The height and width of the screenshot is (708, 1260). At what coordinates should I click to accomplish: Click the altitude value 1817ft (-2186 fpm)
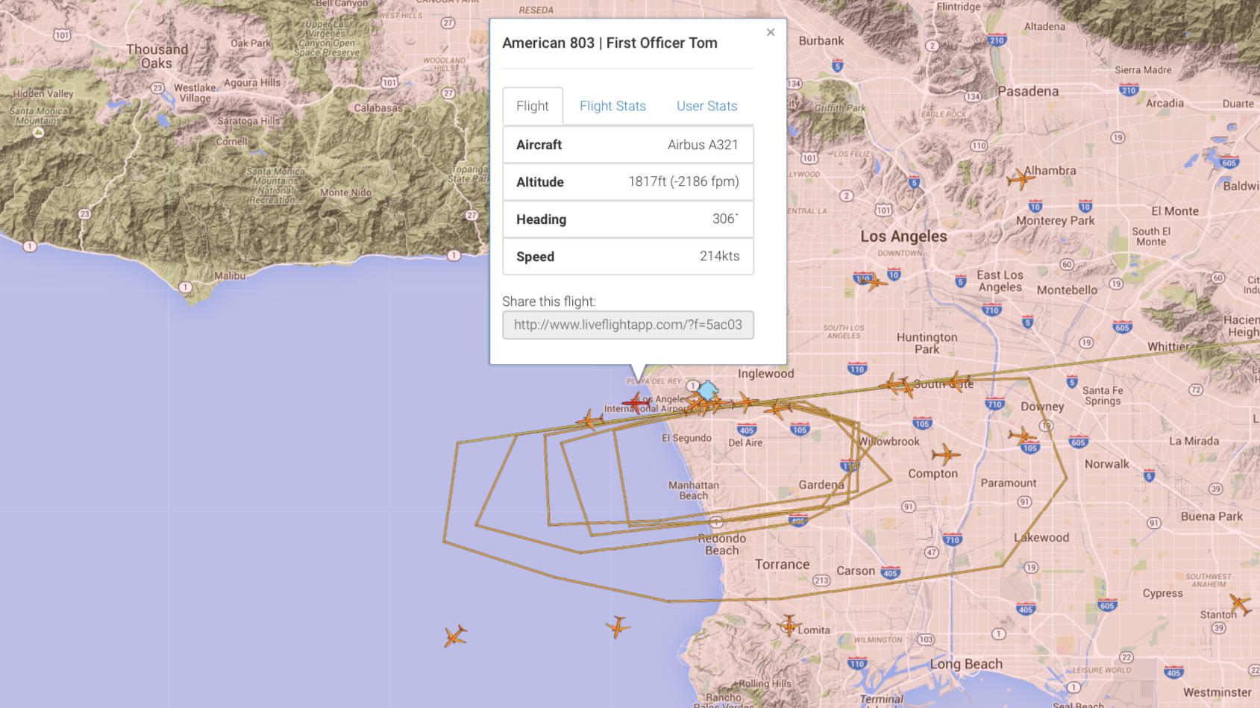point(683,181)
